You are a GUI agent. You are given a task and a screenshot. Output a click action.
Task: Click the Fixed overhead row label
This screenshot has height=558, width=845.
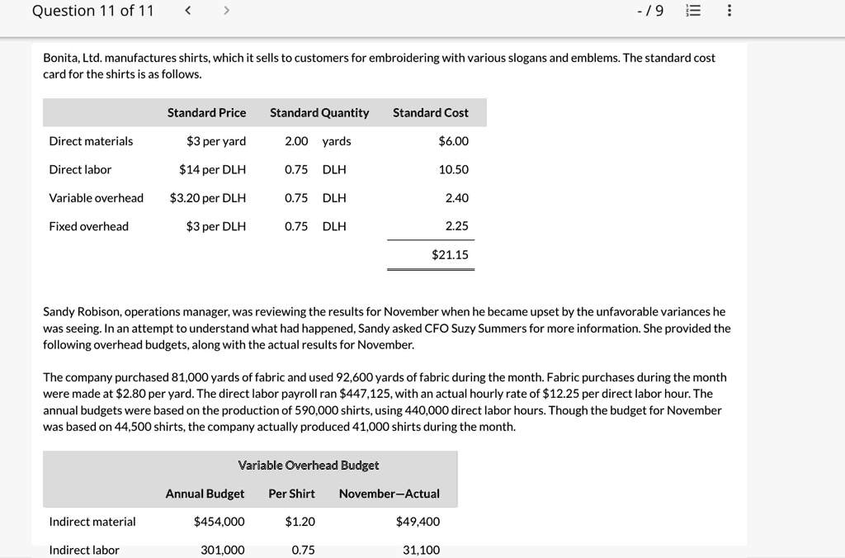tap(88, 226)
